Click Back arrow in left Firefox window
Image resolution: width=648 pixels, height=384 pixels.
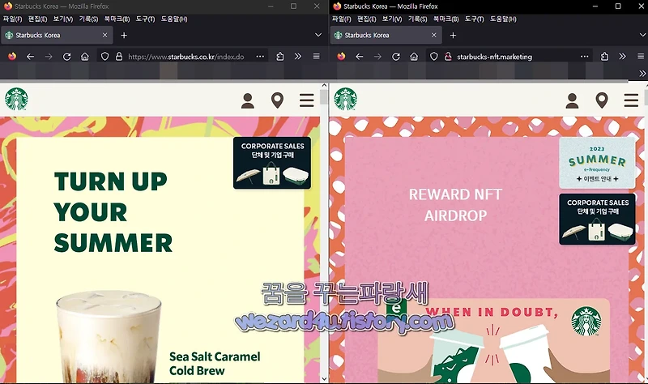pyautogui.click(x=30, y=57)
